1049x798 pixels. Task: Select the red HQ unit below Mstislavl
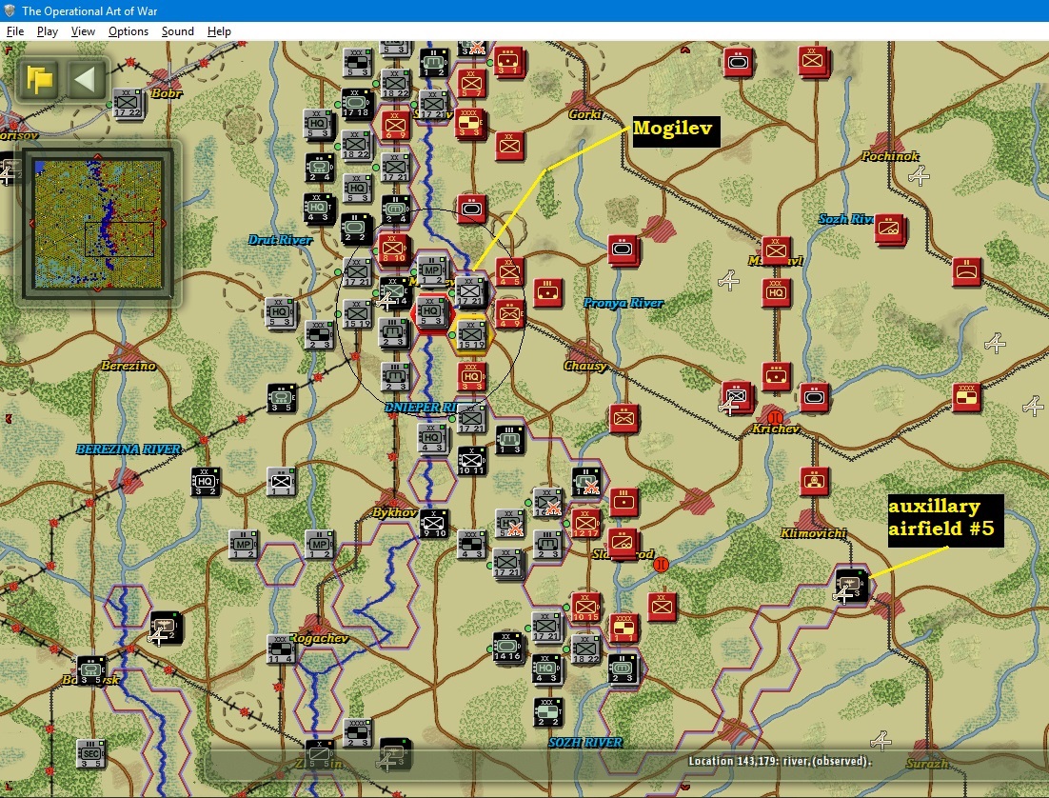click(x=776, y=292)
